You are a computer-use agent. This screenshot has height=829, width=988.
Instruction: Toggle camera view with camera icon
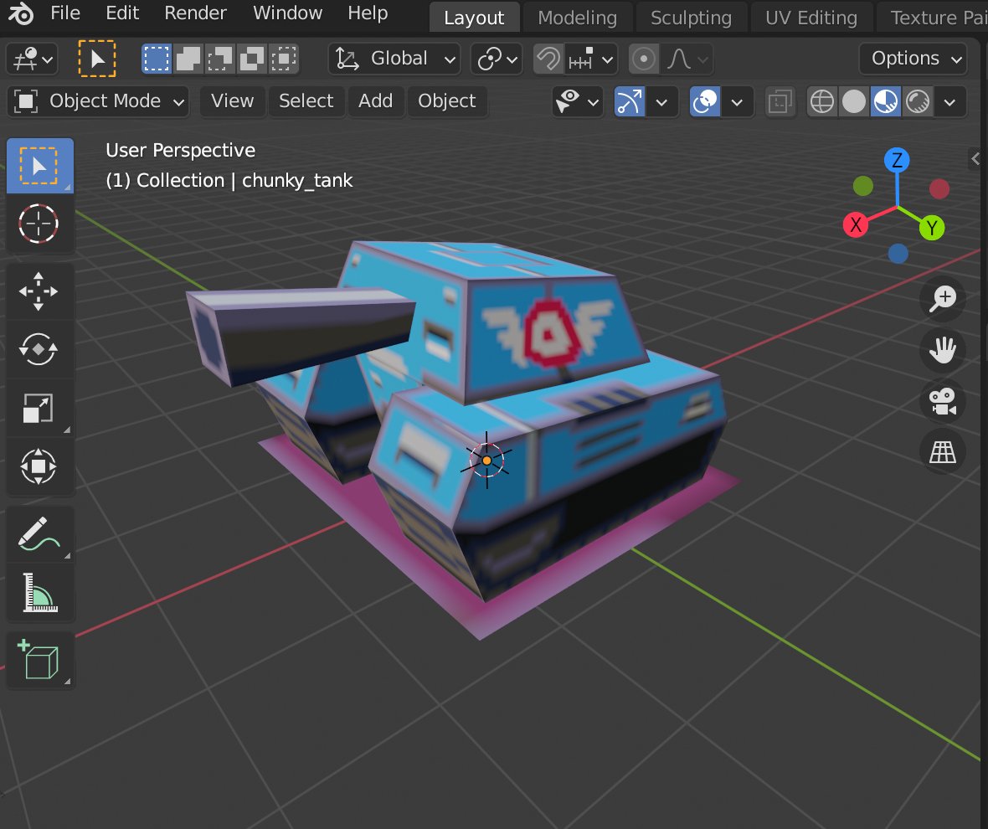click(943, 401)
